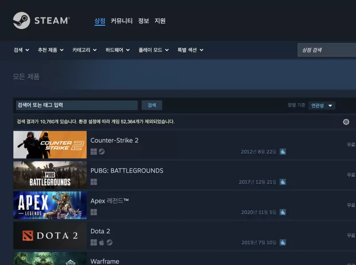This screenshot has height=265, width=356.
Task: Open search preferences gear icon
Action: (x=346, y=122)
